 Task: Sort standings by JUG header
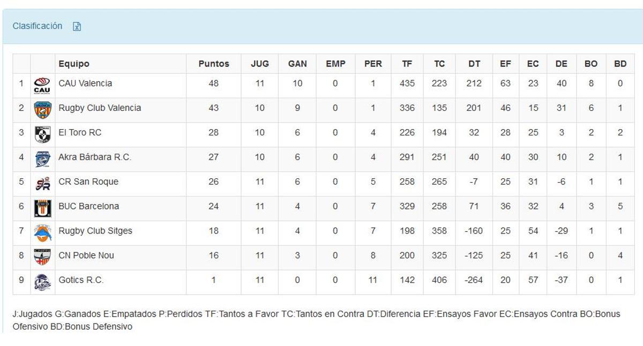point(259,63)
